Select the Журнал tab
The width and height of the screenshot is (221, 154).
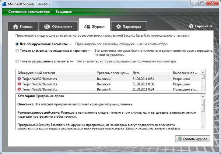(x=94, y=25)
